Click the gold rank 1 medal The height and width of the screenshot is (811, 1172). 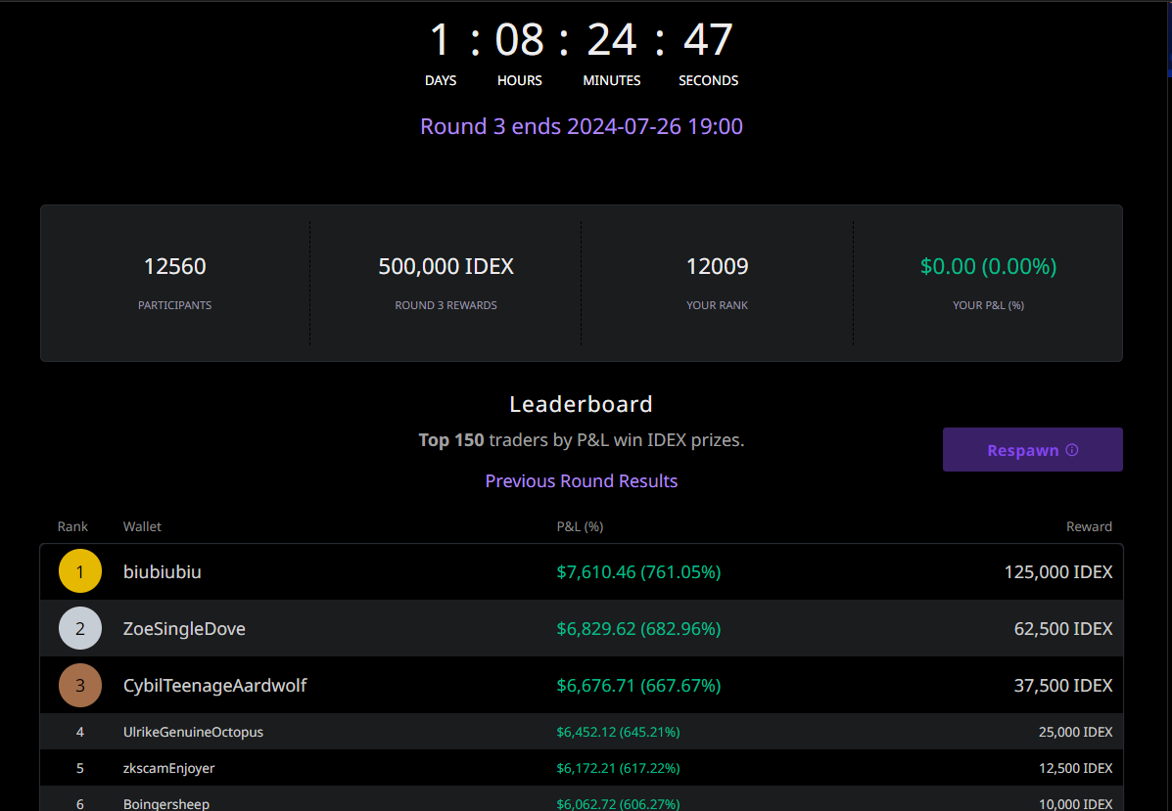click(x=80, y=571)
